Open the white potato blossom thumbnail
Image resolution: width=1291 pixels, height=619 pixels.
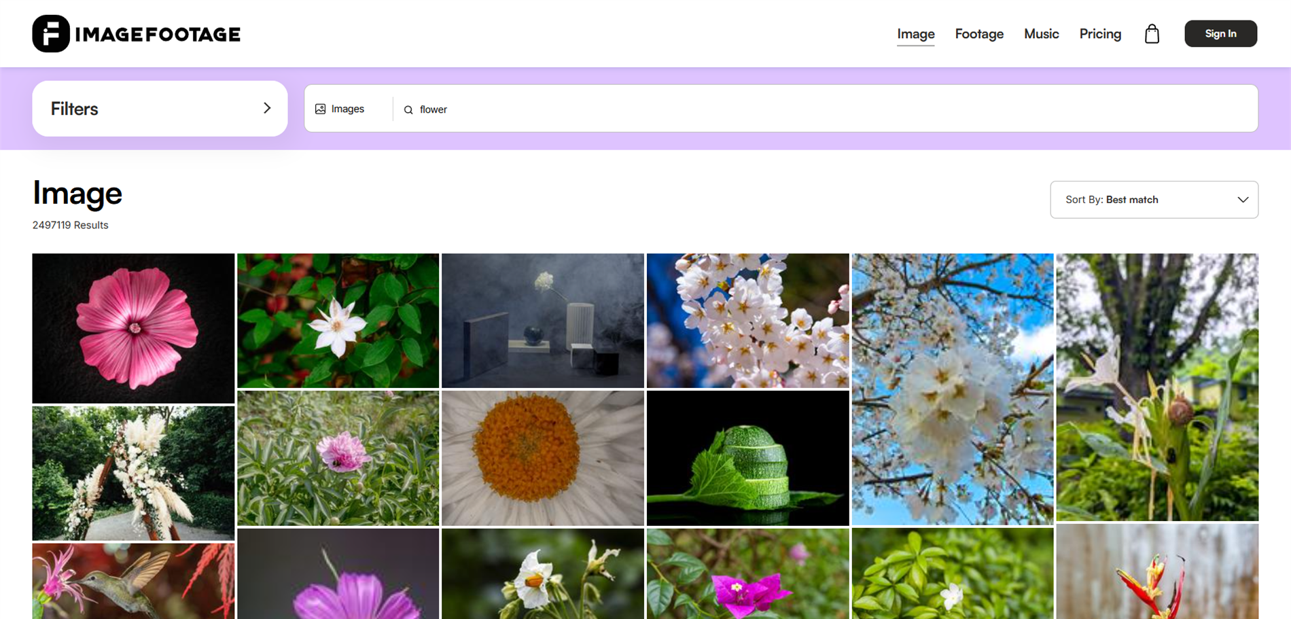tap(542, 573)
